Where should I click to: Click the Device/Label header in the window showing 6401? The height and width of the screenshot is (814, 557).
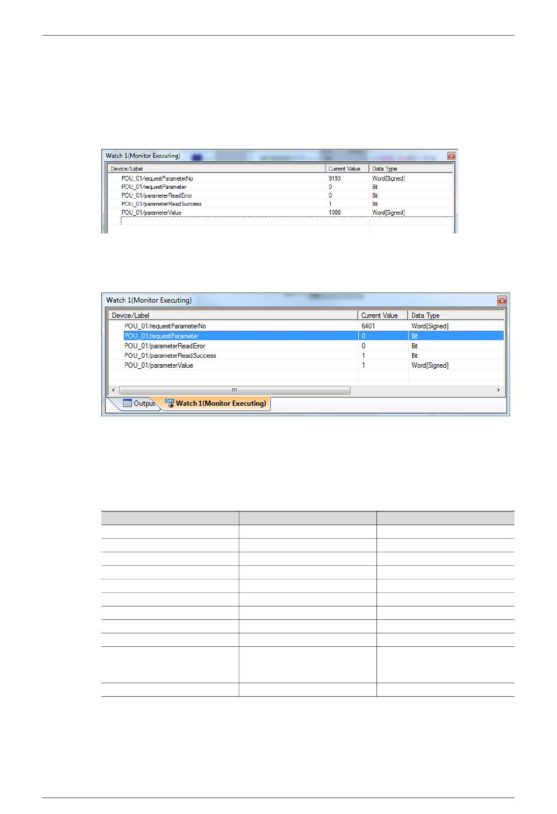(x=233, y=316)
